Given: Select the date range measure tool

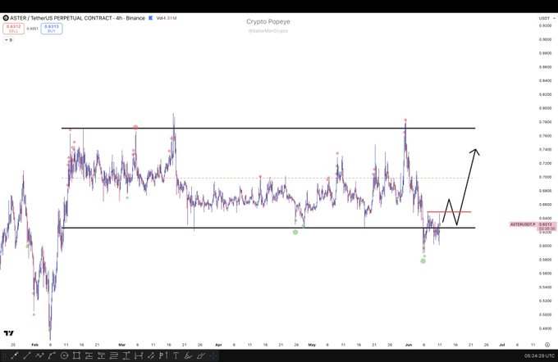Looking at the screenshot, I should pyautogui.click(x=139, y=355).
